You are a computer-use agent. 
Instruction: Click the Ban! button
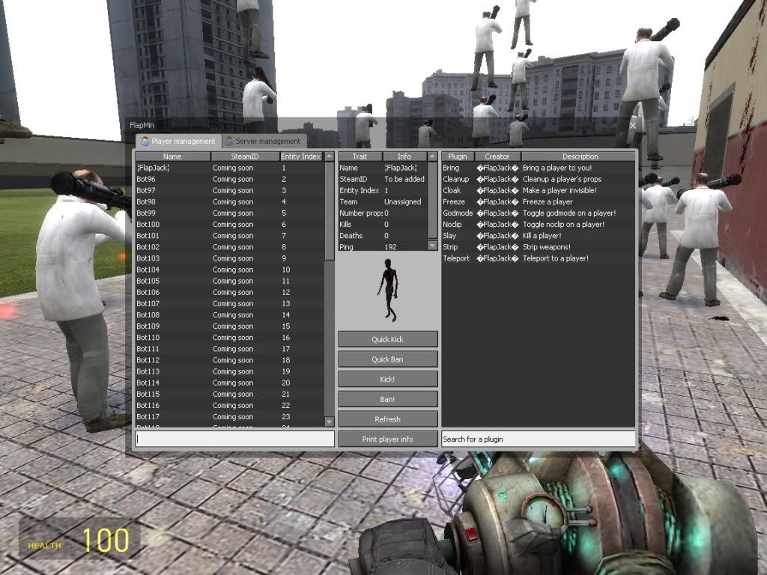coord(387,400)
